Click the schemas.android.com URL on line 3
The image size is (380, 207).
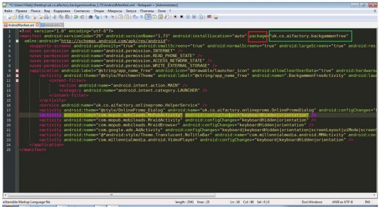[x=113, y=41]
